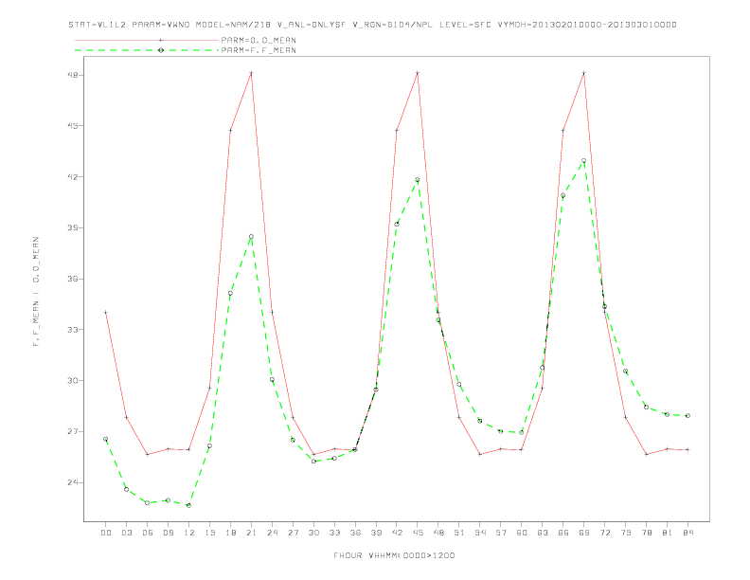The image size is (750, 580).
Task: Click y-axis tick label 24
Action: tap(73, 482)
